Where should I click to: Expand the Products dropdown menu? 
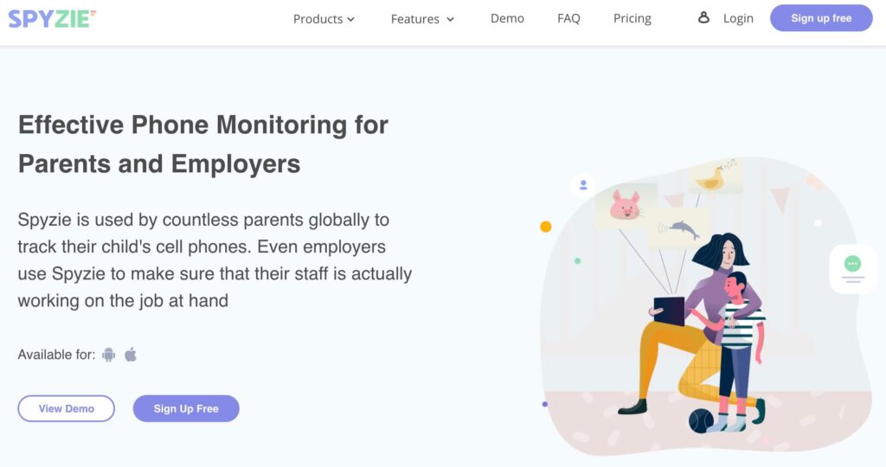tap(324, 19)
